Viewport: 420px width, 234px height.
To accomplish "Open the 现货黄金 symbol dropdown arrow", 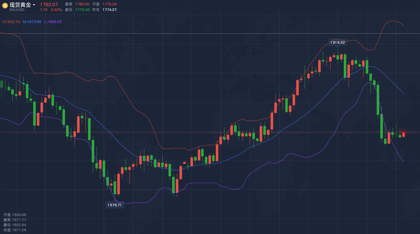I will click(34, 5).
